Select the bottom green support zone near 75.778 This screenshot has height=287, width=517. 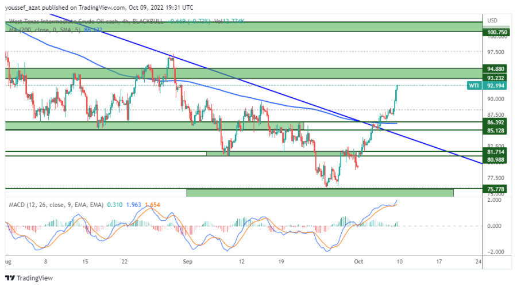point(319,193)
